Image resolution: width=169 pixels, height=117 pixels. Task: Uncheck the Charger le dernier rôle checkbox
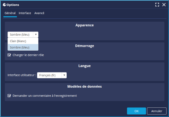[x=9, y=55]
